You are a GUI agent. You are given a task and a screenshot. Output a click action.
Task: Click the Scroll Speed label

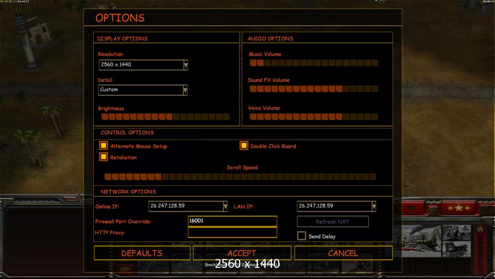point(242,167)
